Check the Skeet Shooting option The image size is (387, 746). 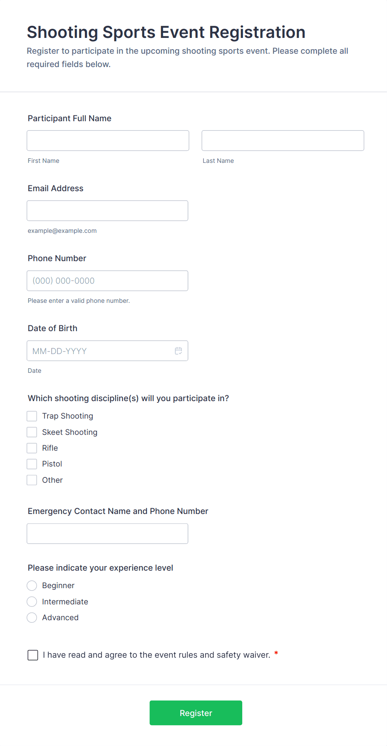tap(32, 432)
